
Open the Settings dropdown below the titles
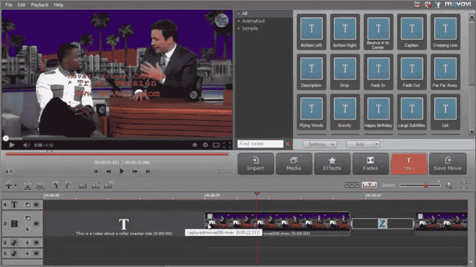click(x=320, y=144)
